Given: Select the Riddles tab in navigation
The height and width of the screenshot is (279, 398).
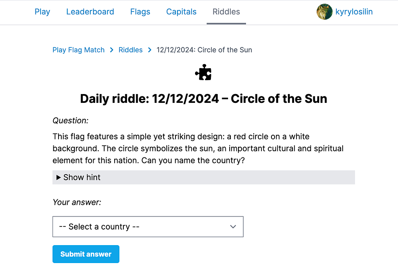Looking at the screenshot, I should coord(226,12).
